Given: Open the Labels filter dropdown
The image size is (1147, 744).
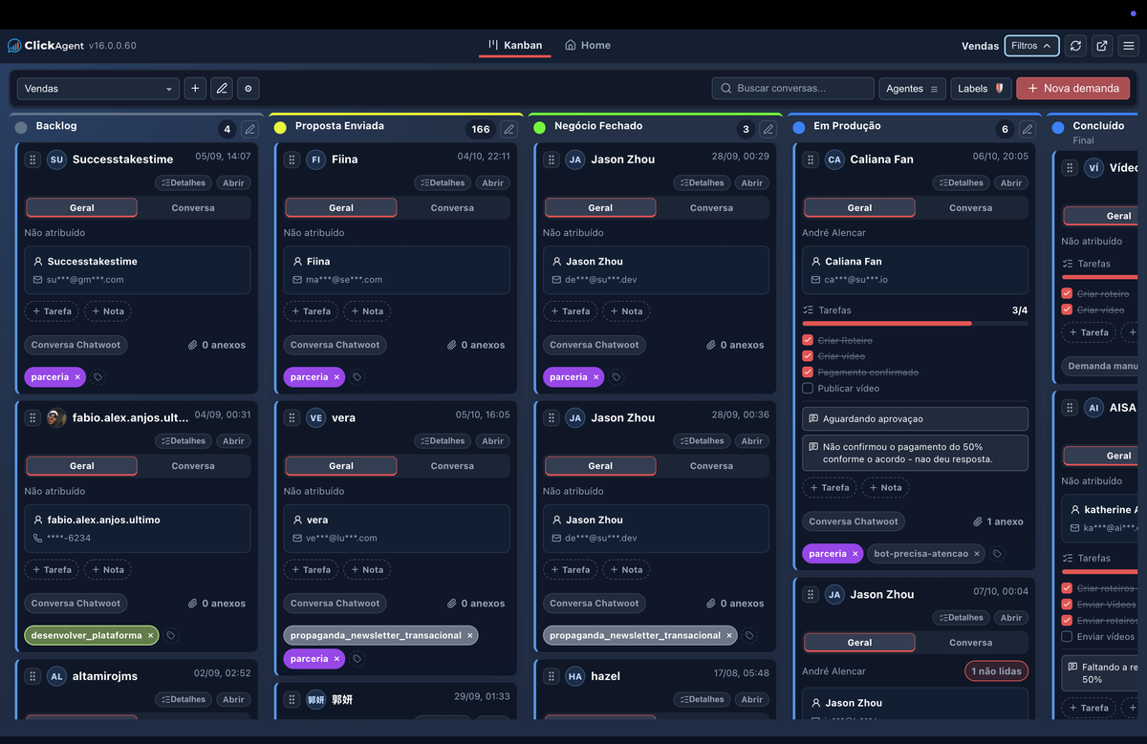Looking at the screenshot, I should pos(981,89).
